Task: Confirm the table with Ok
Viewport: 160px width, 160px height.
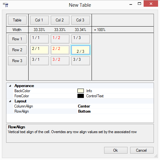Action: tap(116, 150)
